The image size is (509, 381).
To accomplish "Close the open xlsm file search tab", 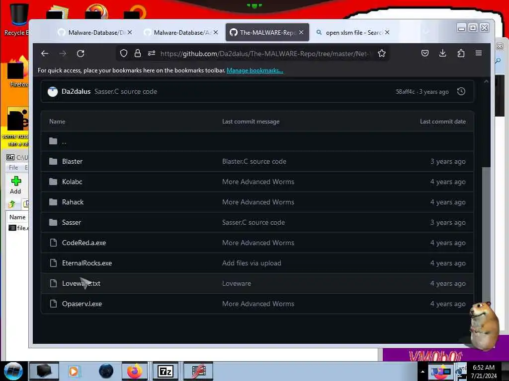I will pos(387,32).
